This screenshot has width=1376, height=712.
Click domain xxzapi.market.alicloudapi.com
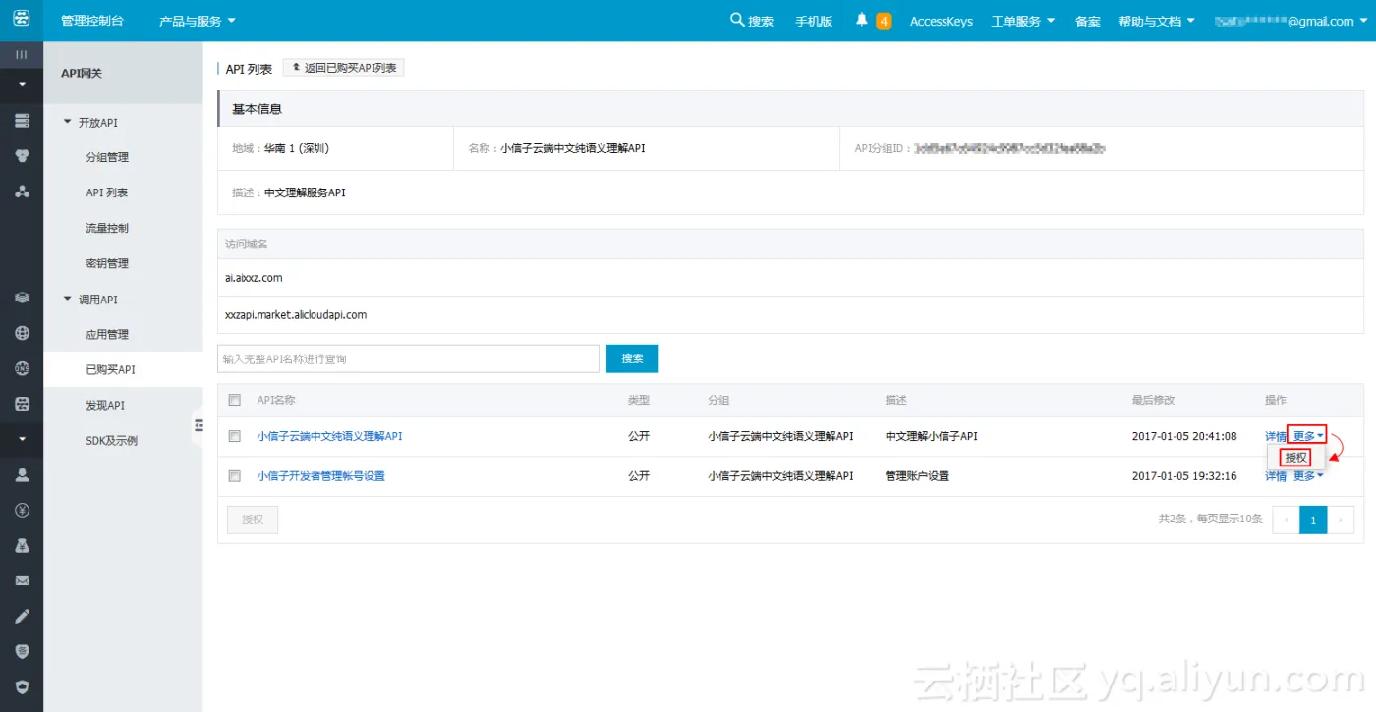[296, 315]
